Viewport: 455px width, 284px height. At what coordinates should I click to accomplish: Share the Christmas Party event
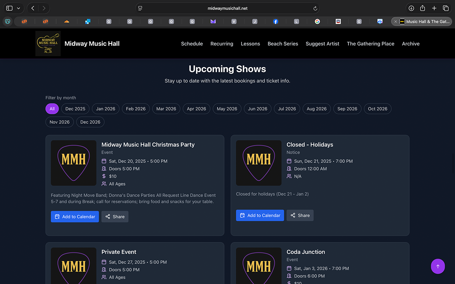coord(115,217)
